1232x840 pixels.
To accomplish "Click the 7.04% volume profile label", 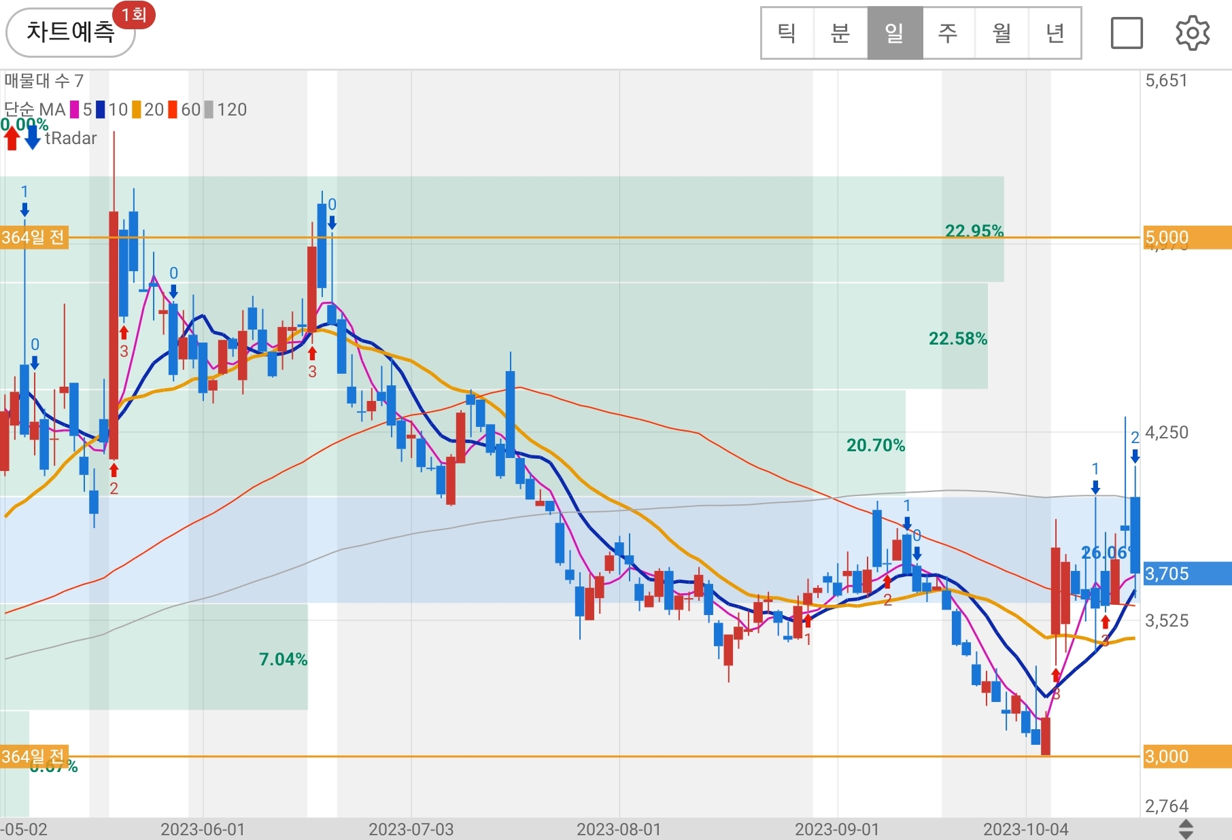I will coord(284,659).
